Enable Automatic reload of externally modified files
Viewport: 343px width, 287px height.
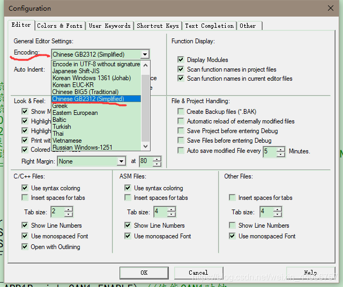[x=181, y=121]
